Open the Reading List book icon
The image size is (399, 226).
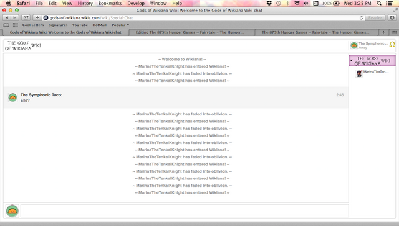[x=6, y=25]
